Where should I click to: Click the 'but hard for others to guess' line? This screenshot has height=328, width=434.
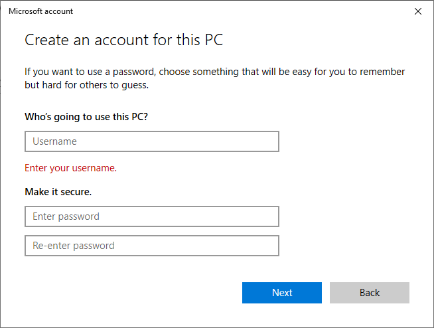point(86,86)
